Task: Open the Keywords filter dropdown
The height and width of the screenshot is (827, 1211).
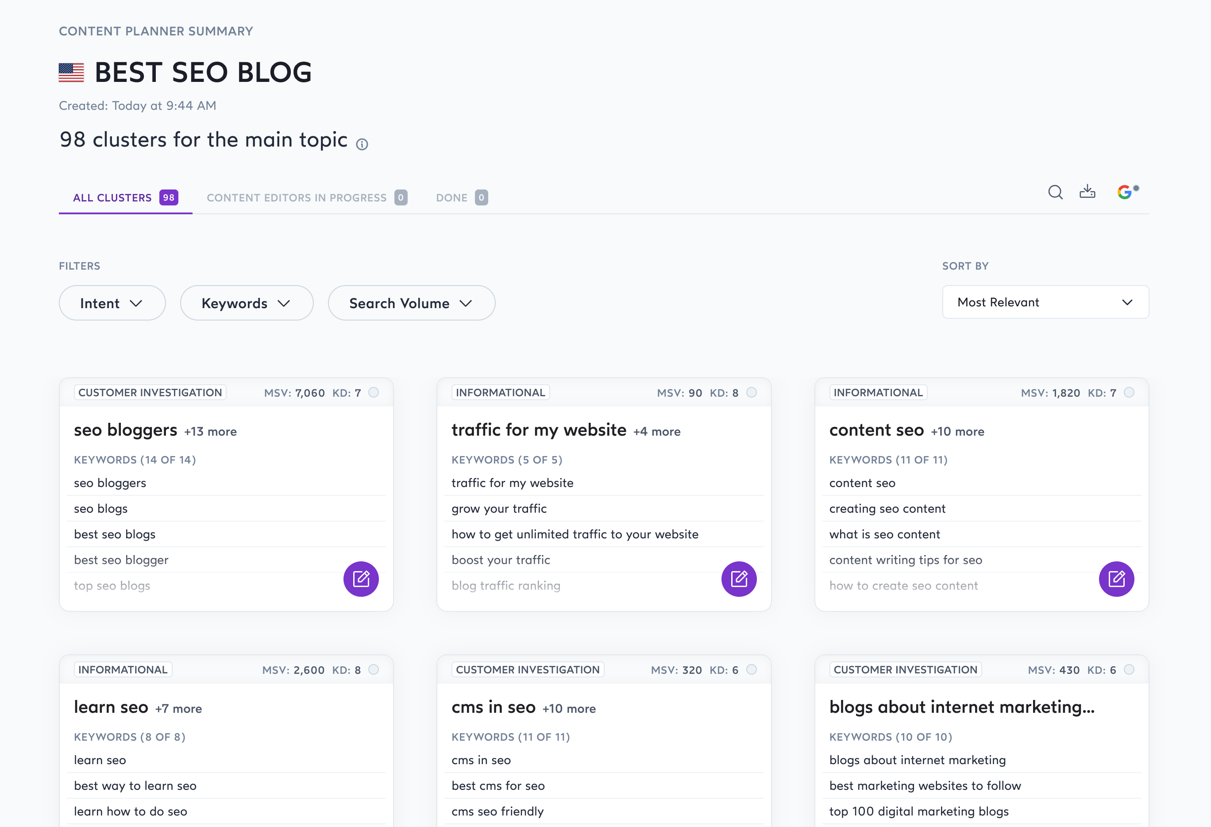Action: pyautogui.click(x=247, y=303)
